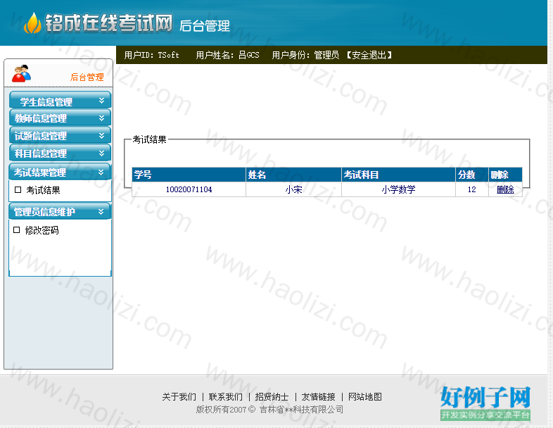Click the 学号 column header

tap(189, 175)
